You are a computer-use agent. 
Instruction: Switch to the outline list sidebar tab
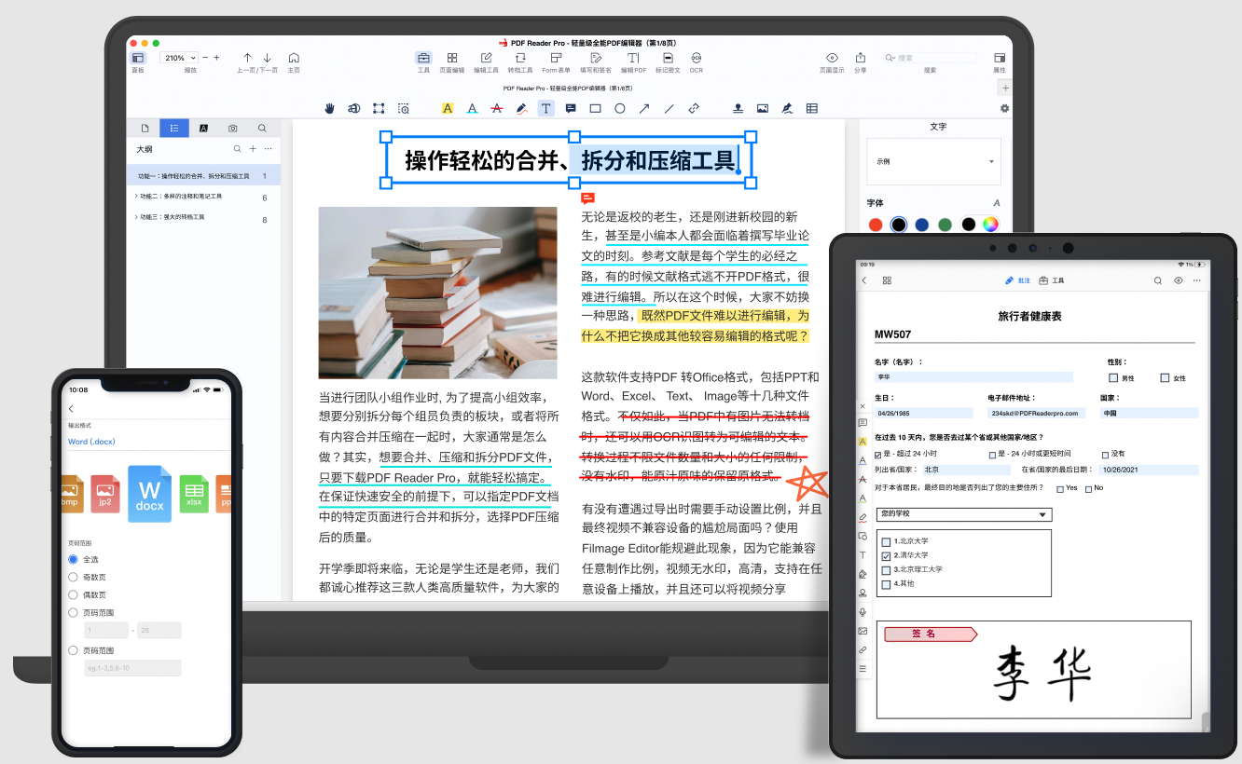tap(174, 128)
